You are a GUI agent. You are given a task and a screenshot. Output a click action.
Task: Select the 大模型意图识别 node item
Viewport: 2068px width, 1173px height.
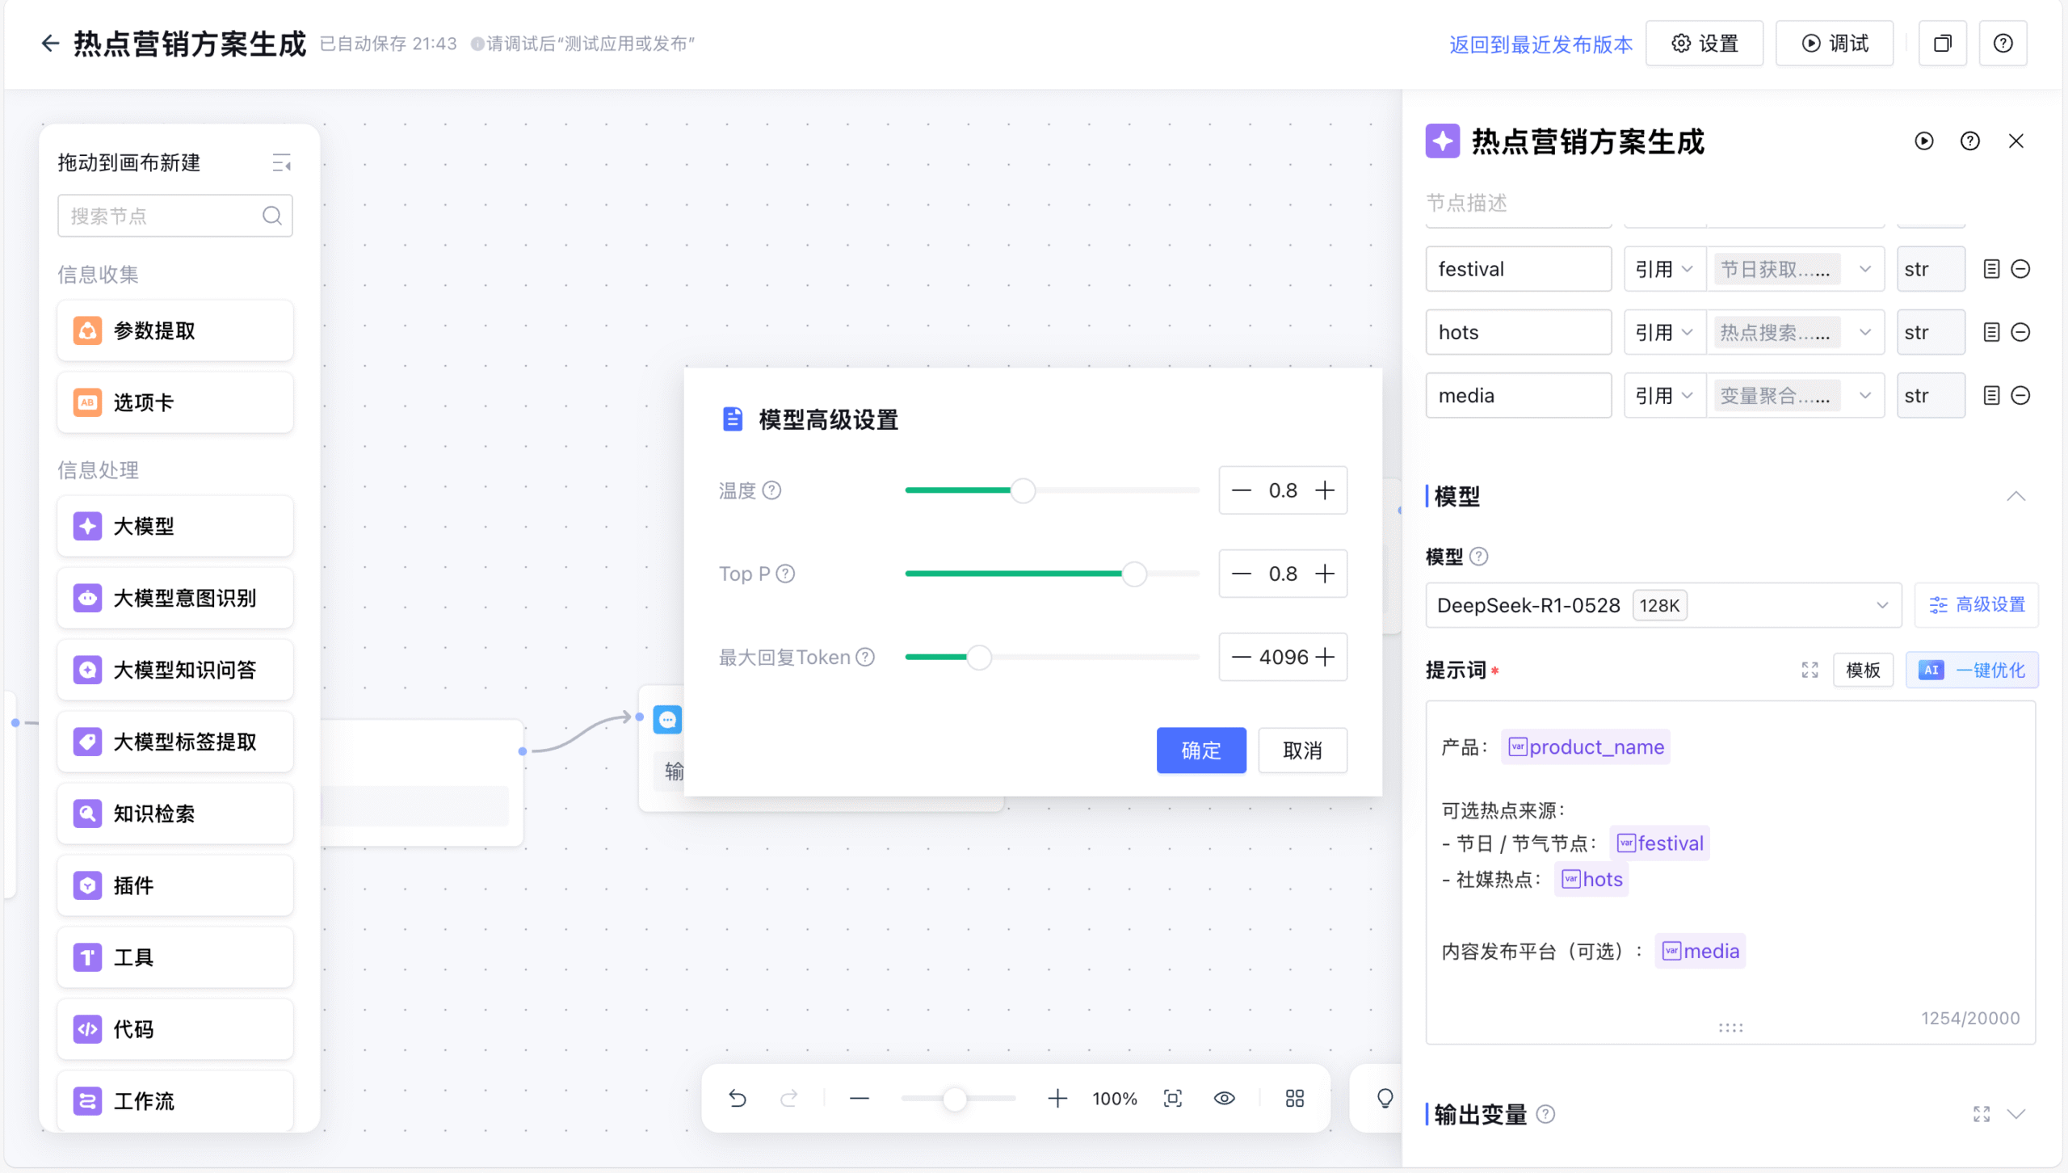click(x=174, y=598)
